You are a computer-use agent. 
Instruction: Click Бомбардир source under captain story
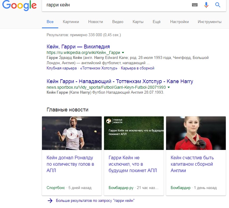[181, 188]
